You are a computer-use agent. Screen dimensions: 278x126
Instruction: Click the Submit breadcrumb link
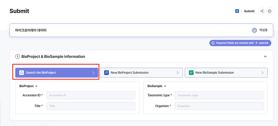pos(249,11)
